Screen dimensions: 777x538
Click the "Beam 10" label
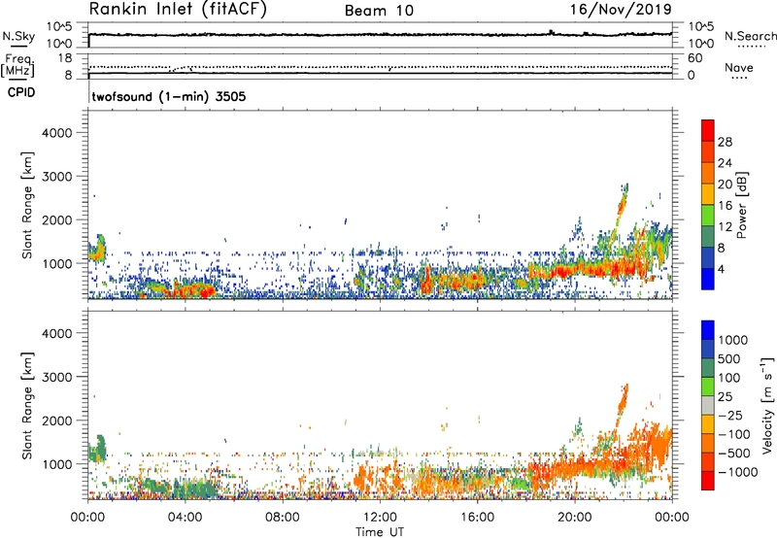tap(379, 11)
